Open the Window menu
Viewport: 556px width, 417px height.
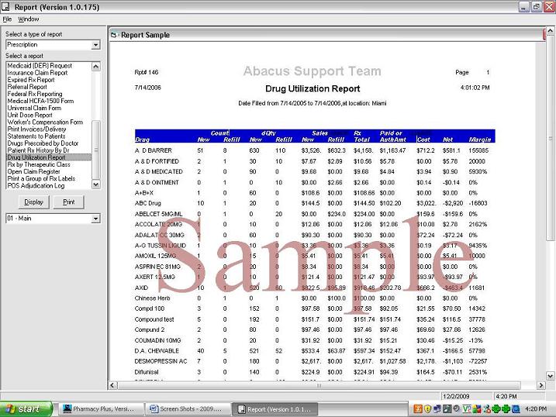point(29,19)
